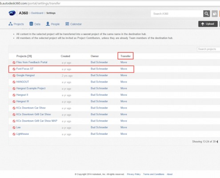Image resolution: width=220 pixels, height=178 pixels.
Task: Click Move for Lighthouse
Action: [x=124, y=134]
